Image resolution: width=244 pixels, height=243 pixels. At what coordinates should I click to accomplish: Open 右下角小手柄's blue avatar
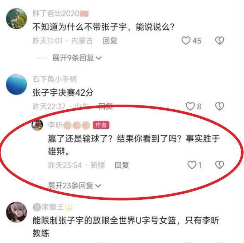tap(16, 84)
